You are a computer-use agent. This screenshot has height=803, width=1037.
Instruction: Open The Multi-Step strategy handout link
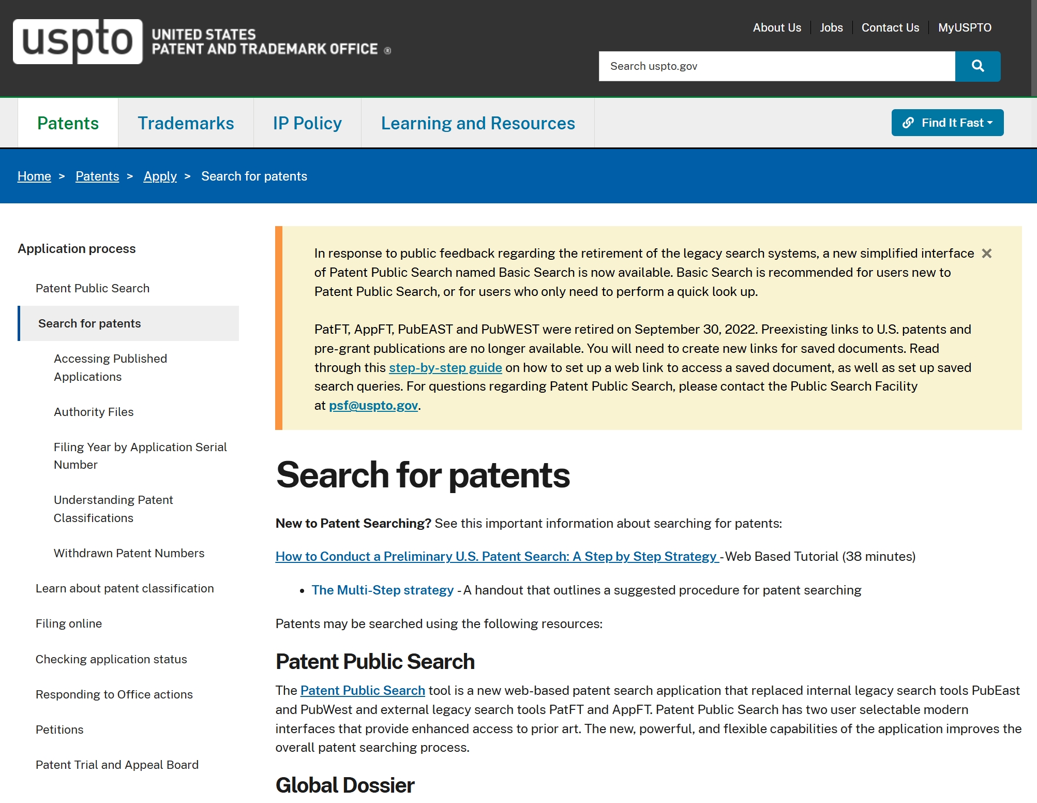[x=382, y=590]
